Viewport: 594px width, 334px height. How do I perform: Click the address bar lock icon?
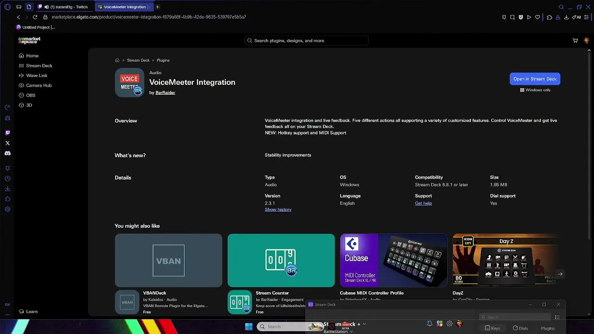(45, 17)
